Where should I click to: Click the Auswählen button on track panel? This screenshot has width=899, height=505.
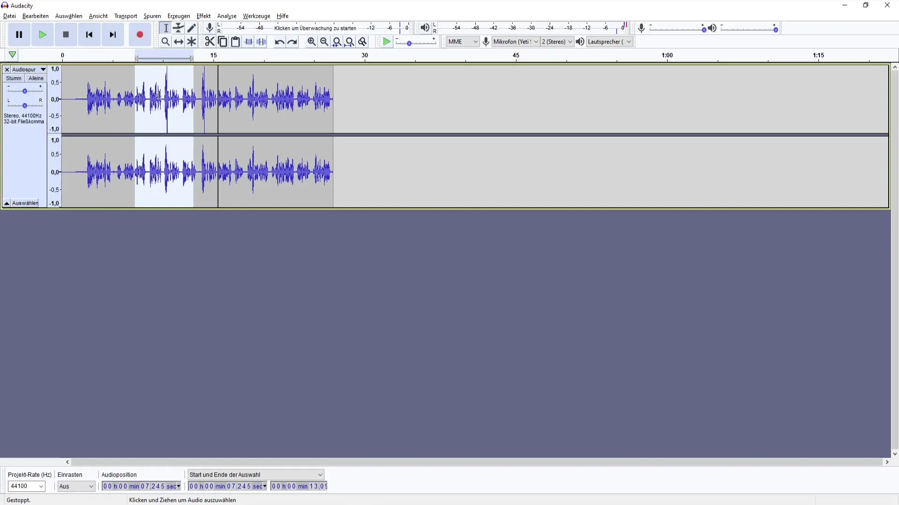pyautogui.click(x=25, y=203)
